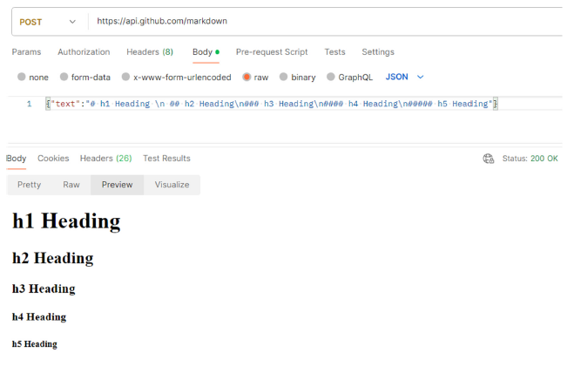Viewport: 574px width, 380px height.
Task: Click the request URL input field
Action: [322, 22]
